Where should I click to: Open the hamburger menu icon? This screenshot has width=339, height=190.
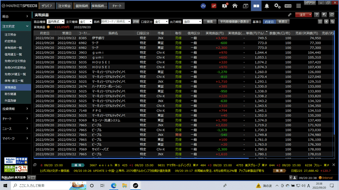coord(298,6)
